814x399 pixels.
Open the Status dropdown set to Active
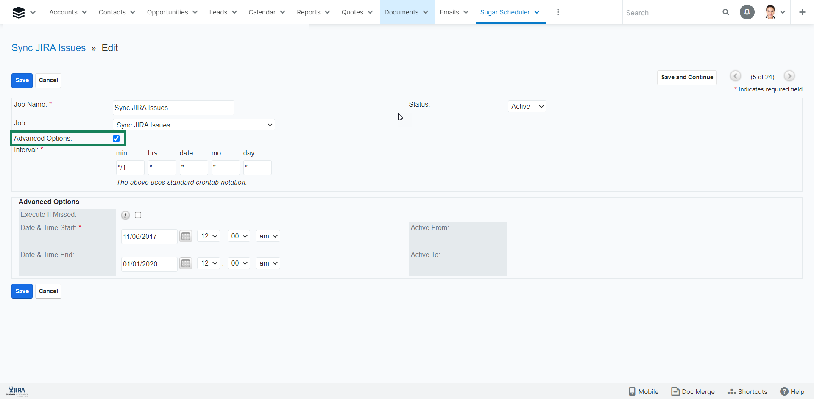pyautogui.click(x=527, y=107)
